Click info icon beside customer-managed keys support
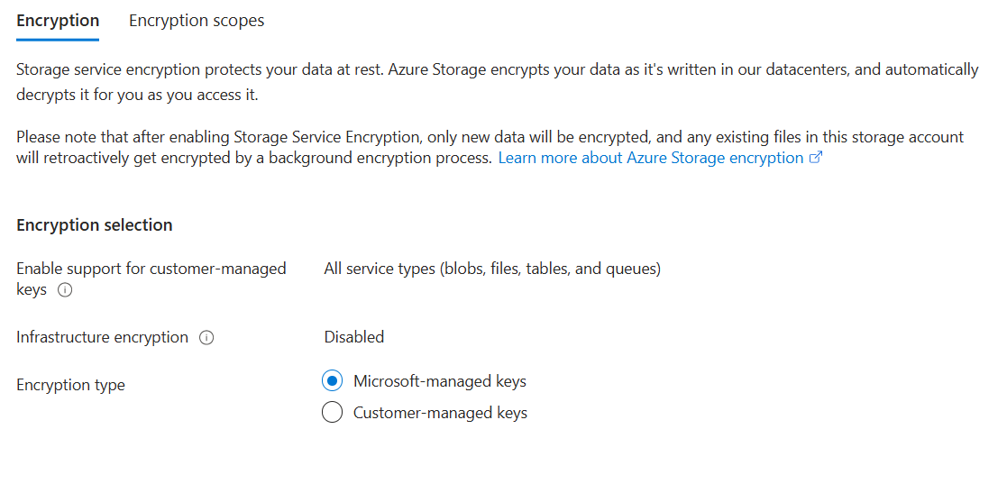 (65, 291)
